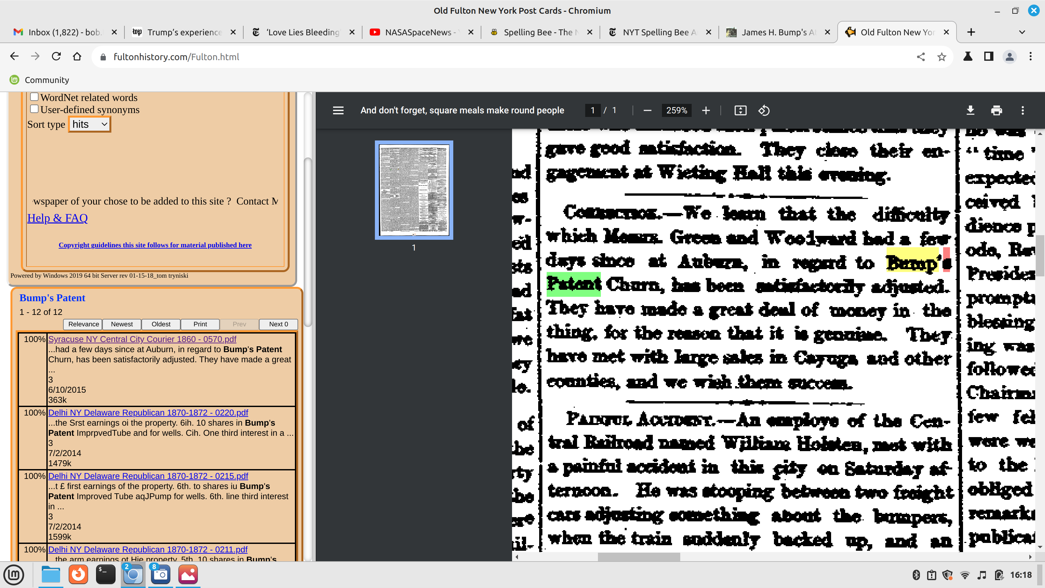
Task: Zoom out the PDF with the minus icon
Action: (648, 110)
